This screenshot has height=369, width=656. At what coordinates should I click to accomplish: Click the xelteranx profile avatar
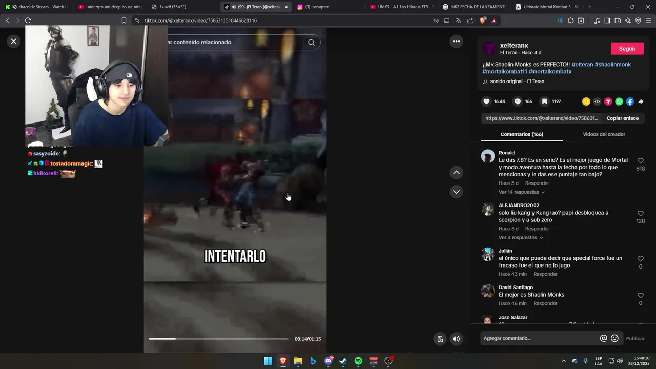[x=489, y=49]
